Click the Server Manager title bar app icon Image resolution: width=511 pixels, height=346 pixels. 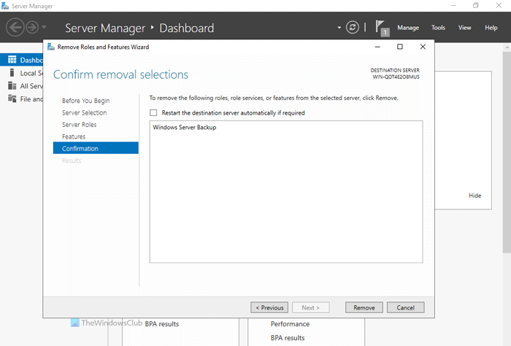(5, 6)
